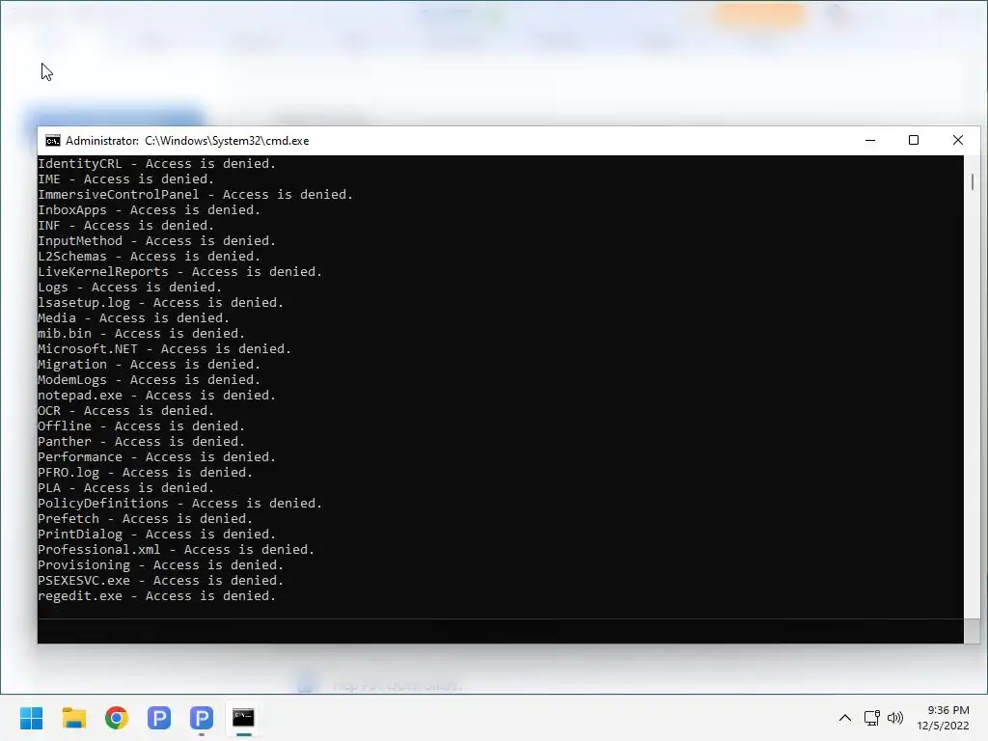This screenshot has height=741, width=988.
Task: Click the 'LiveKernelReports' output line
Action: click(x=180, y=271)
